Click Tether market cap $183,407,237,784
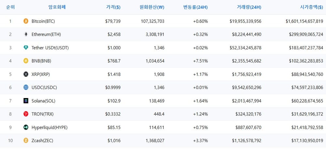The image size is (326, 150). click(x=306, y=48)
